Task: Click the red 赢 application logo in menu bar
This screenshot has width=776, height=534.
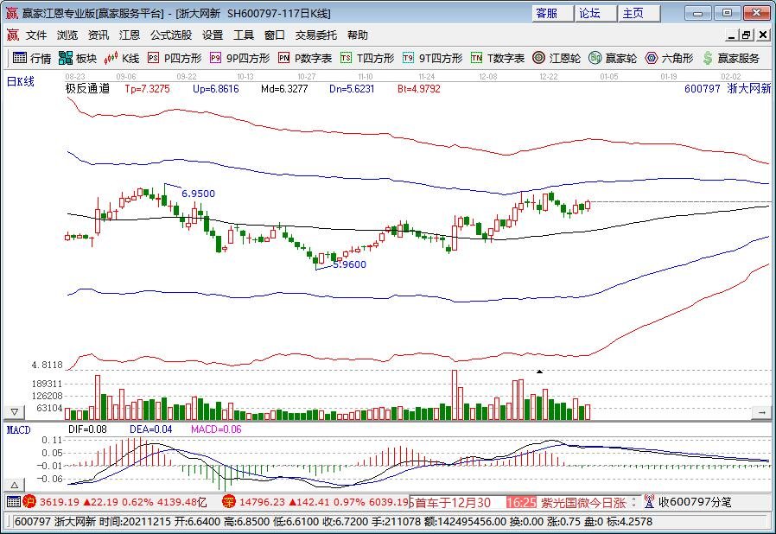Action: pyautogui.click(x=12, y=35)
